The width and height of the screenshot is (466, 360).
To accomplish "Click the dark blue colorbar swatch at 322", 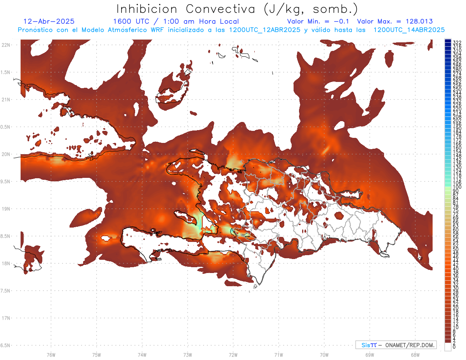I will point(448,41).
